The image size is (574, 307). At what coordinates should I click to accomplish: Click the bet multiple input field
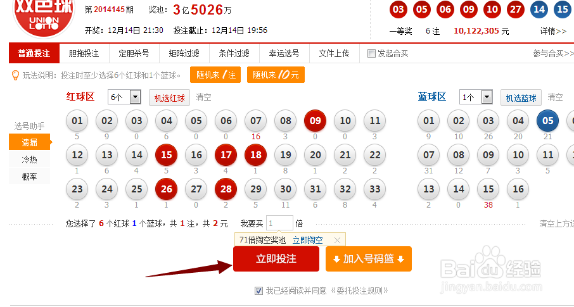(x=279, y=223)
